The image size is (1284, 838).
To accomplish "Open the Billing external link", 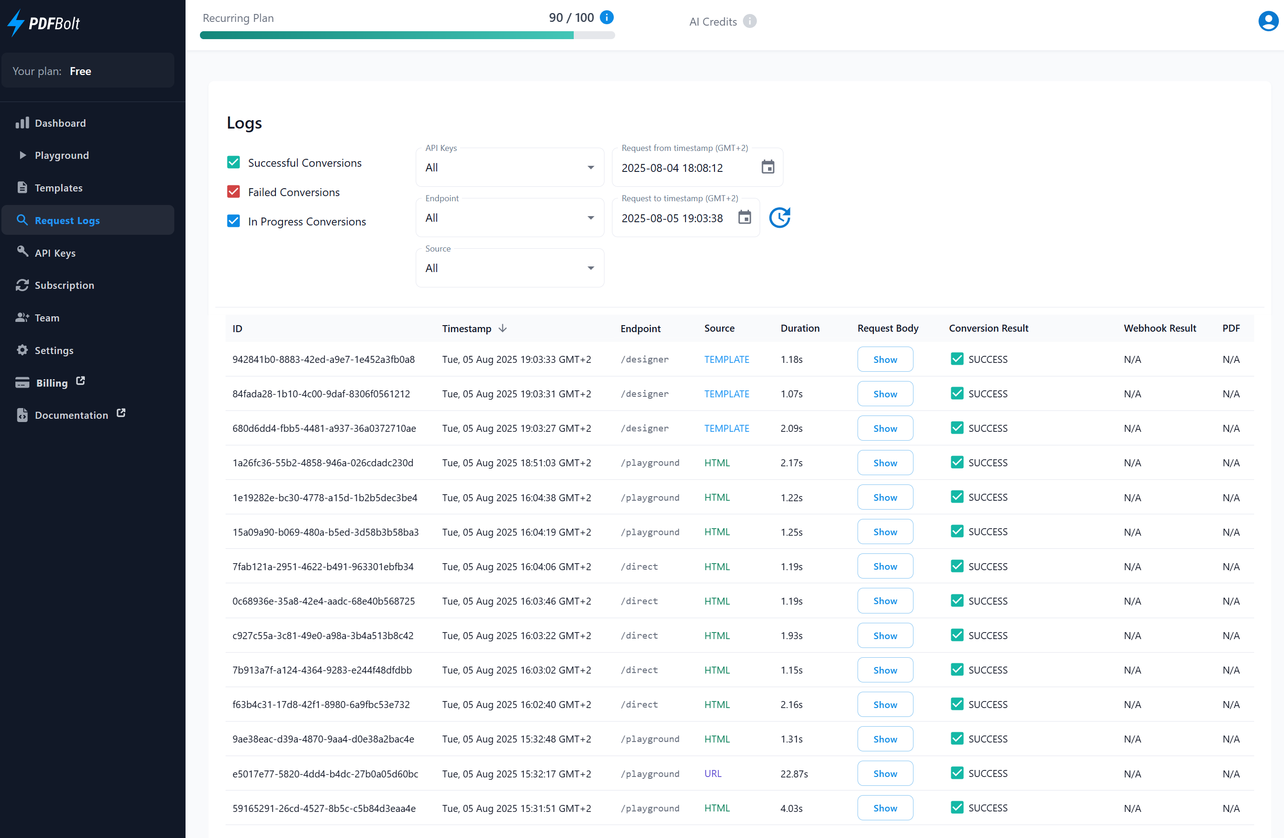I will click(x=52, y=383).
